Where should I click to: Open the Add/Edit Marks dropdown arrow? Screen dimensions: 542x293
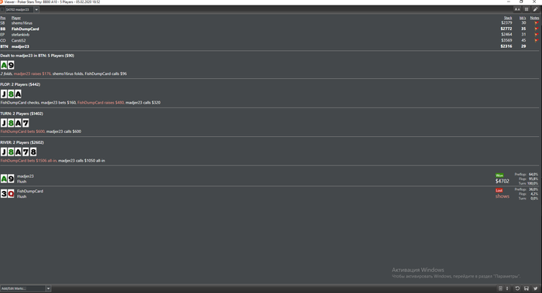pyautogui.click(x=48, y=288)
